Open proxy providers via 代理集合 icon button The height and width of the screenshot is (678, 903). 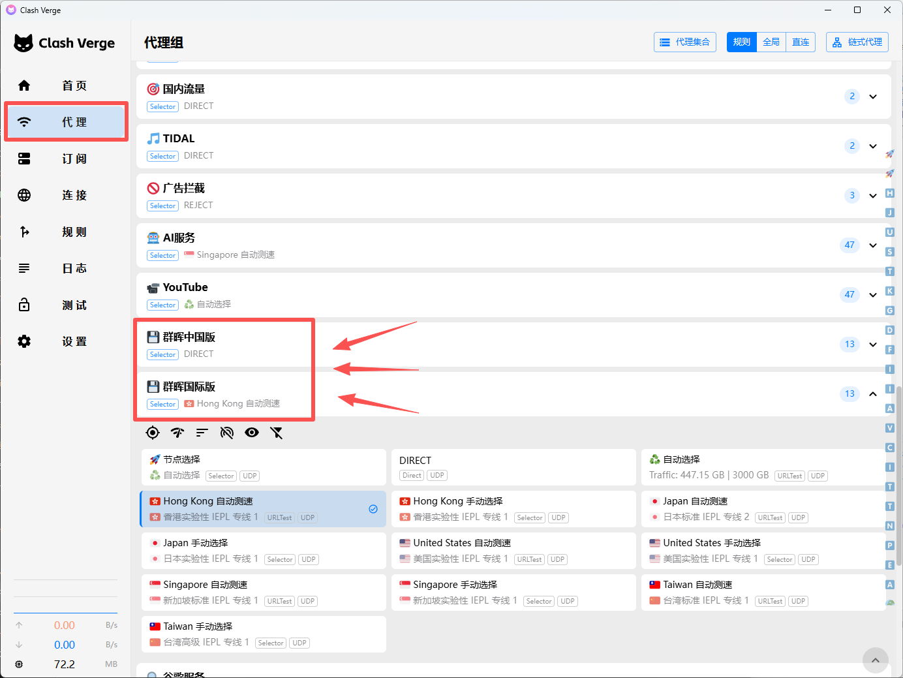[x=684, y=42]
